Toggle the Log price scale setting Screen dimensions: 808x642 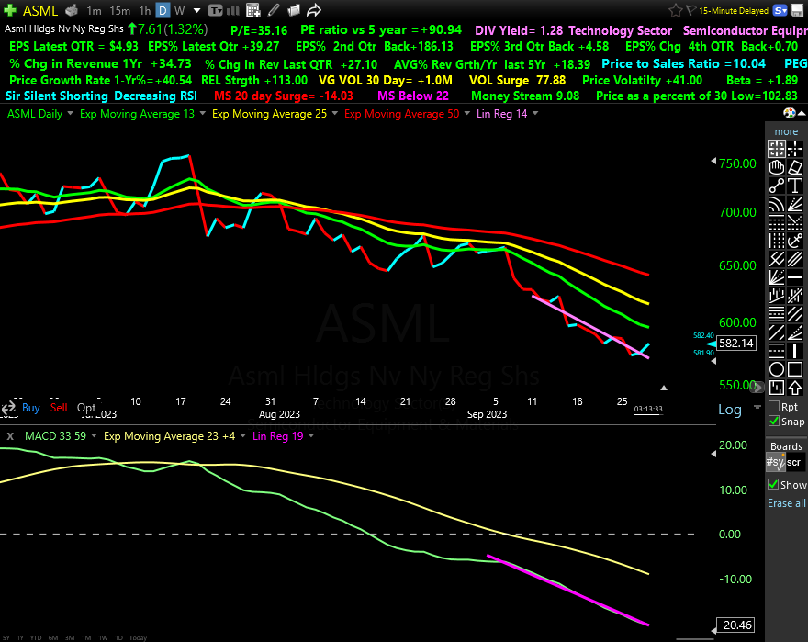pos(729,410)
